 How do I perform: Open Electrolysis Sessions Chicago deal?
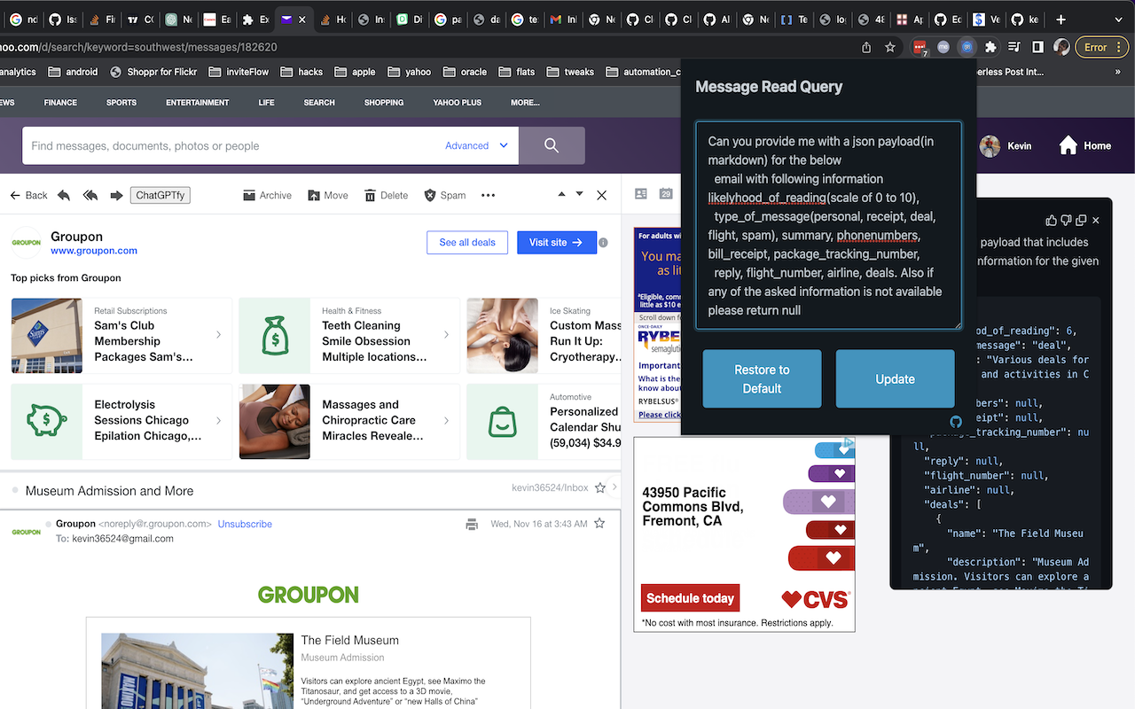[x=121, y=421]
